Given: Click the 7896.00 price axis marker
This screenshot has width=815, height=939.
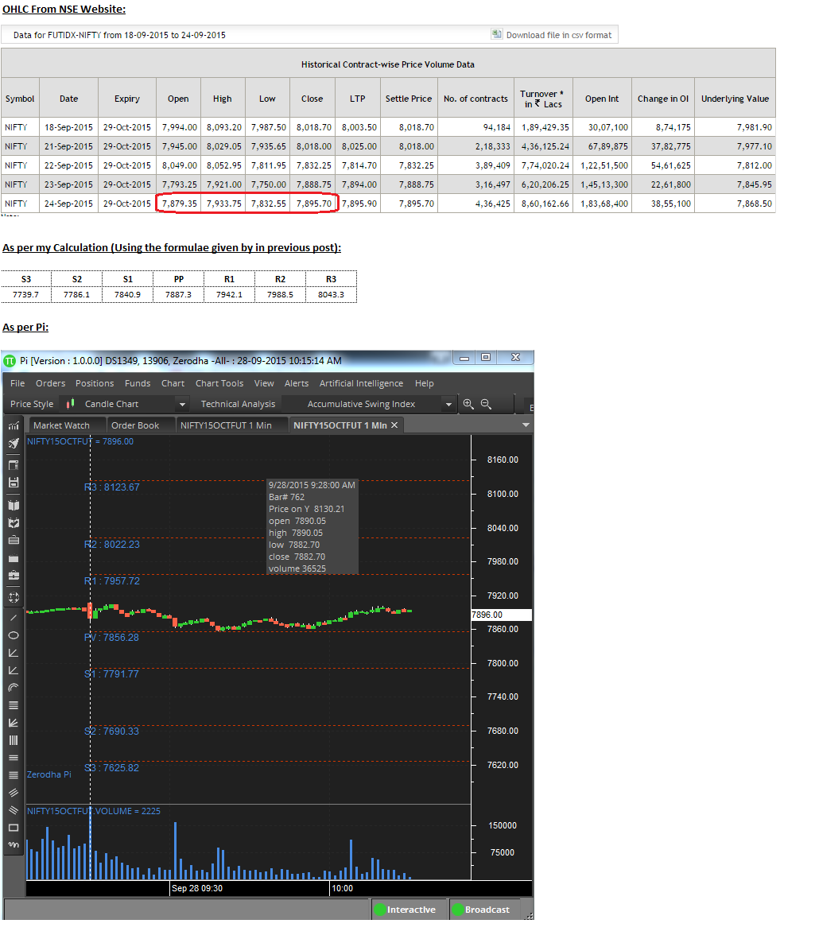Looking at the screenshot, I should tap(501, 615).
